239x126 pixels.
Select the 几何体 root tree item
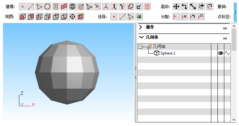159,46
